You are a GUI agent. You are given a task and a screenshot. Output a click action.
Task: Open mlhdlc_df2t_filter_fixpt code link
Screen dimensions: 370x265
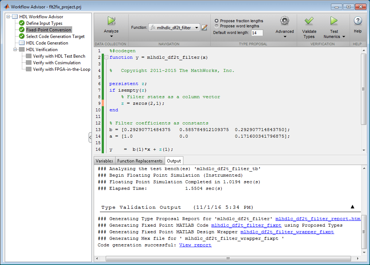(246, 225)
